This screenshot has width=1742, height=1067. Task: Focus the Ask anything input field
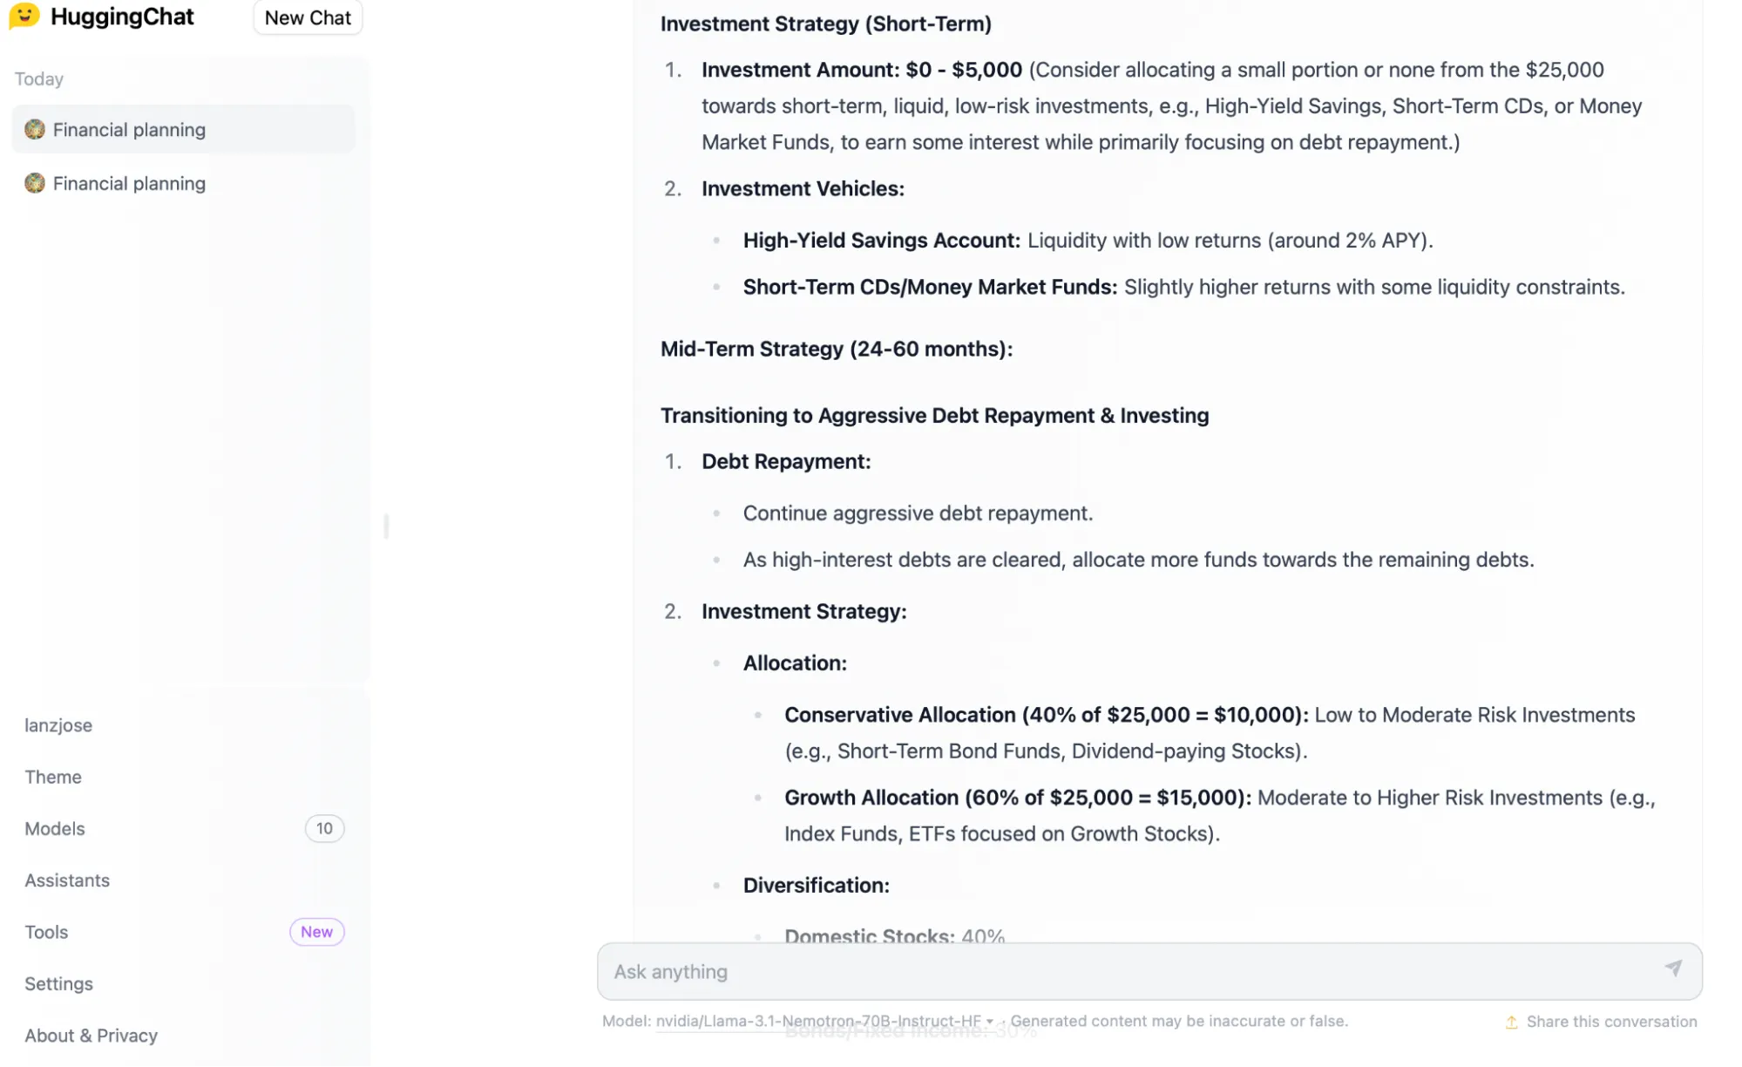click(x=1133, y=971)
